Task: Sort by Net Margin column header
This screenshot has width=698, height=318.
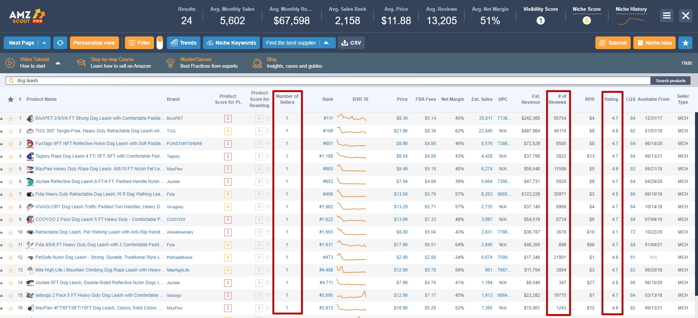Action: [453, 99]
